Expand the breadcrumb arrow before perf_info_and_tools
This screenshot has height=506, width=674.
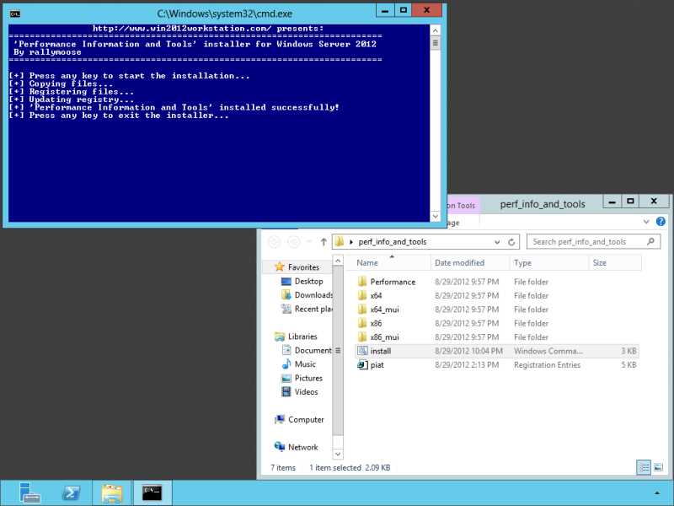coord(351,242)
